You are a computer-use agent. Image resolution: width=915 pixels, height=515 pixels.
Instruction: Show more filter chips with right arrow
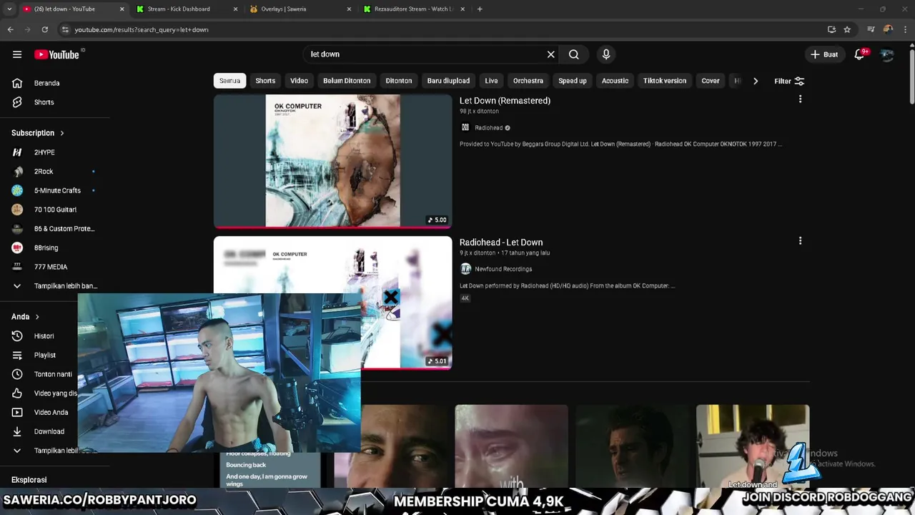pyautogui.click(x=756, y=81)
